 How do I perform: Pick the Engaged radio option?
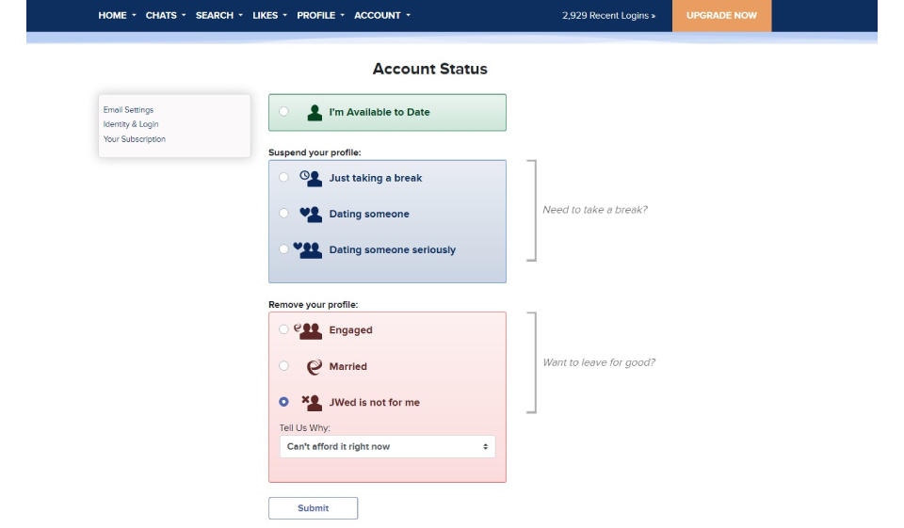[x=283, y=330]
